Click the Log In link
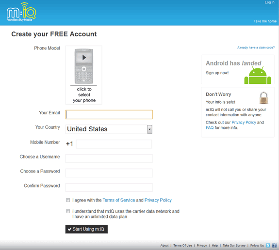 (x=269, y=2)
